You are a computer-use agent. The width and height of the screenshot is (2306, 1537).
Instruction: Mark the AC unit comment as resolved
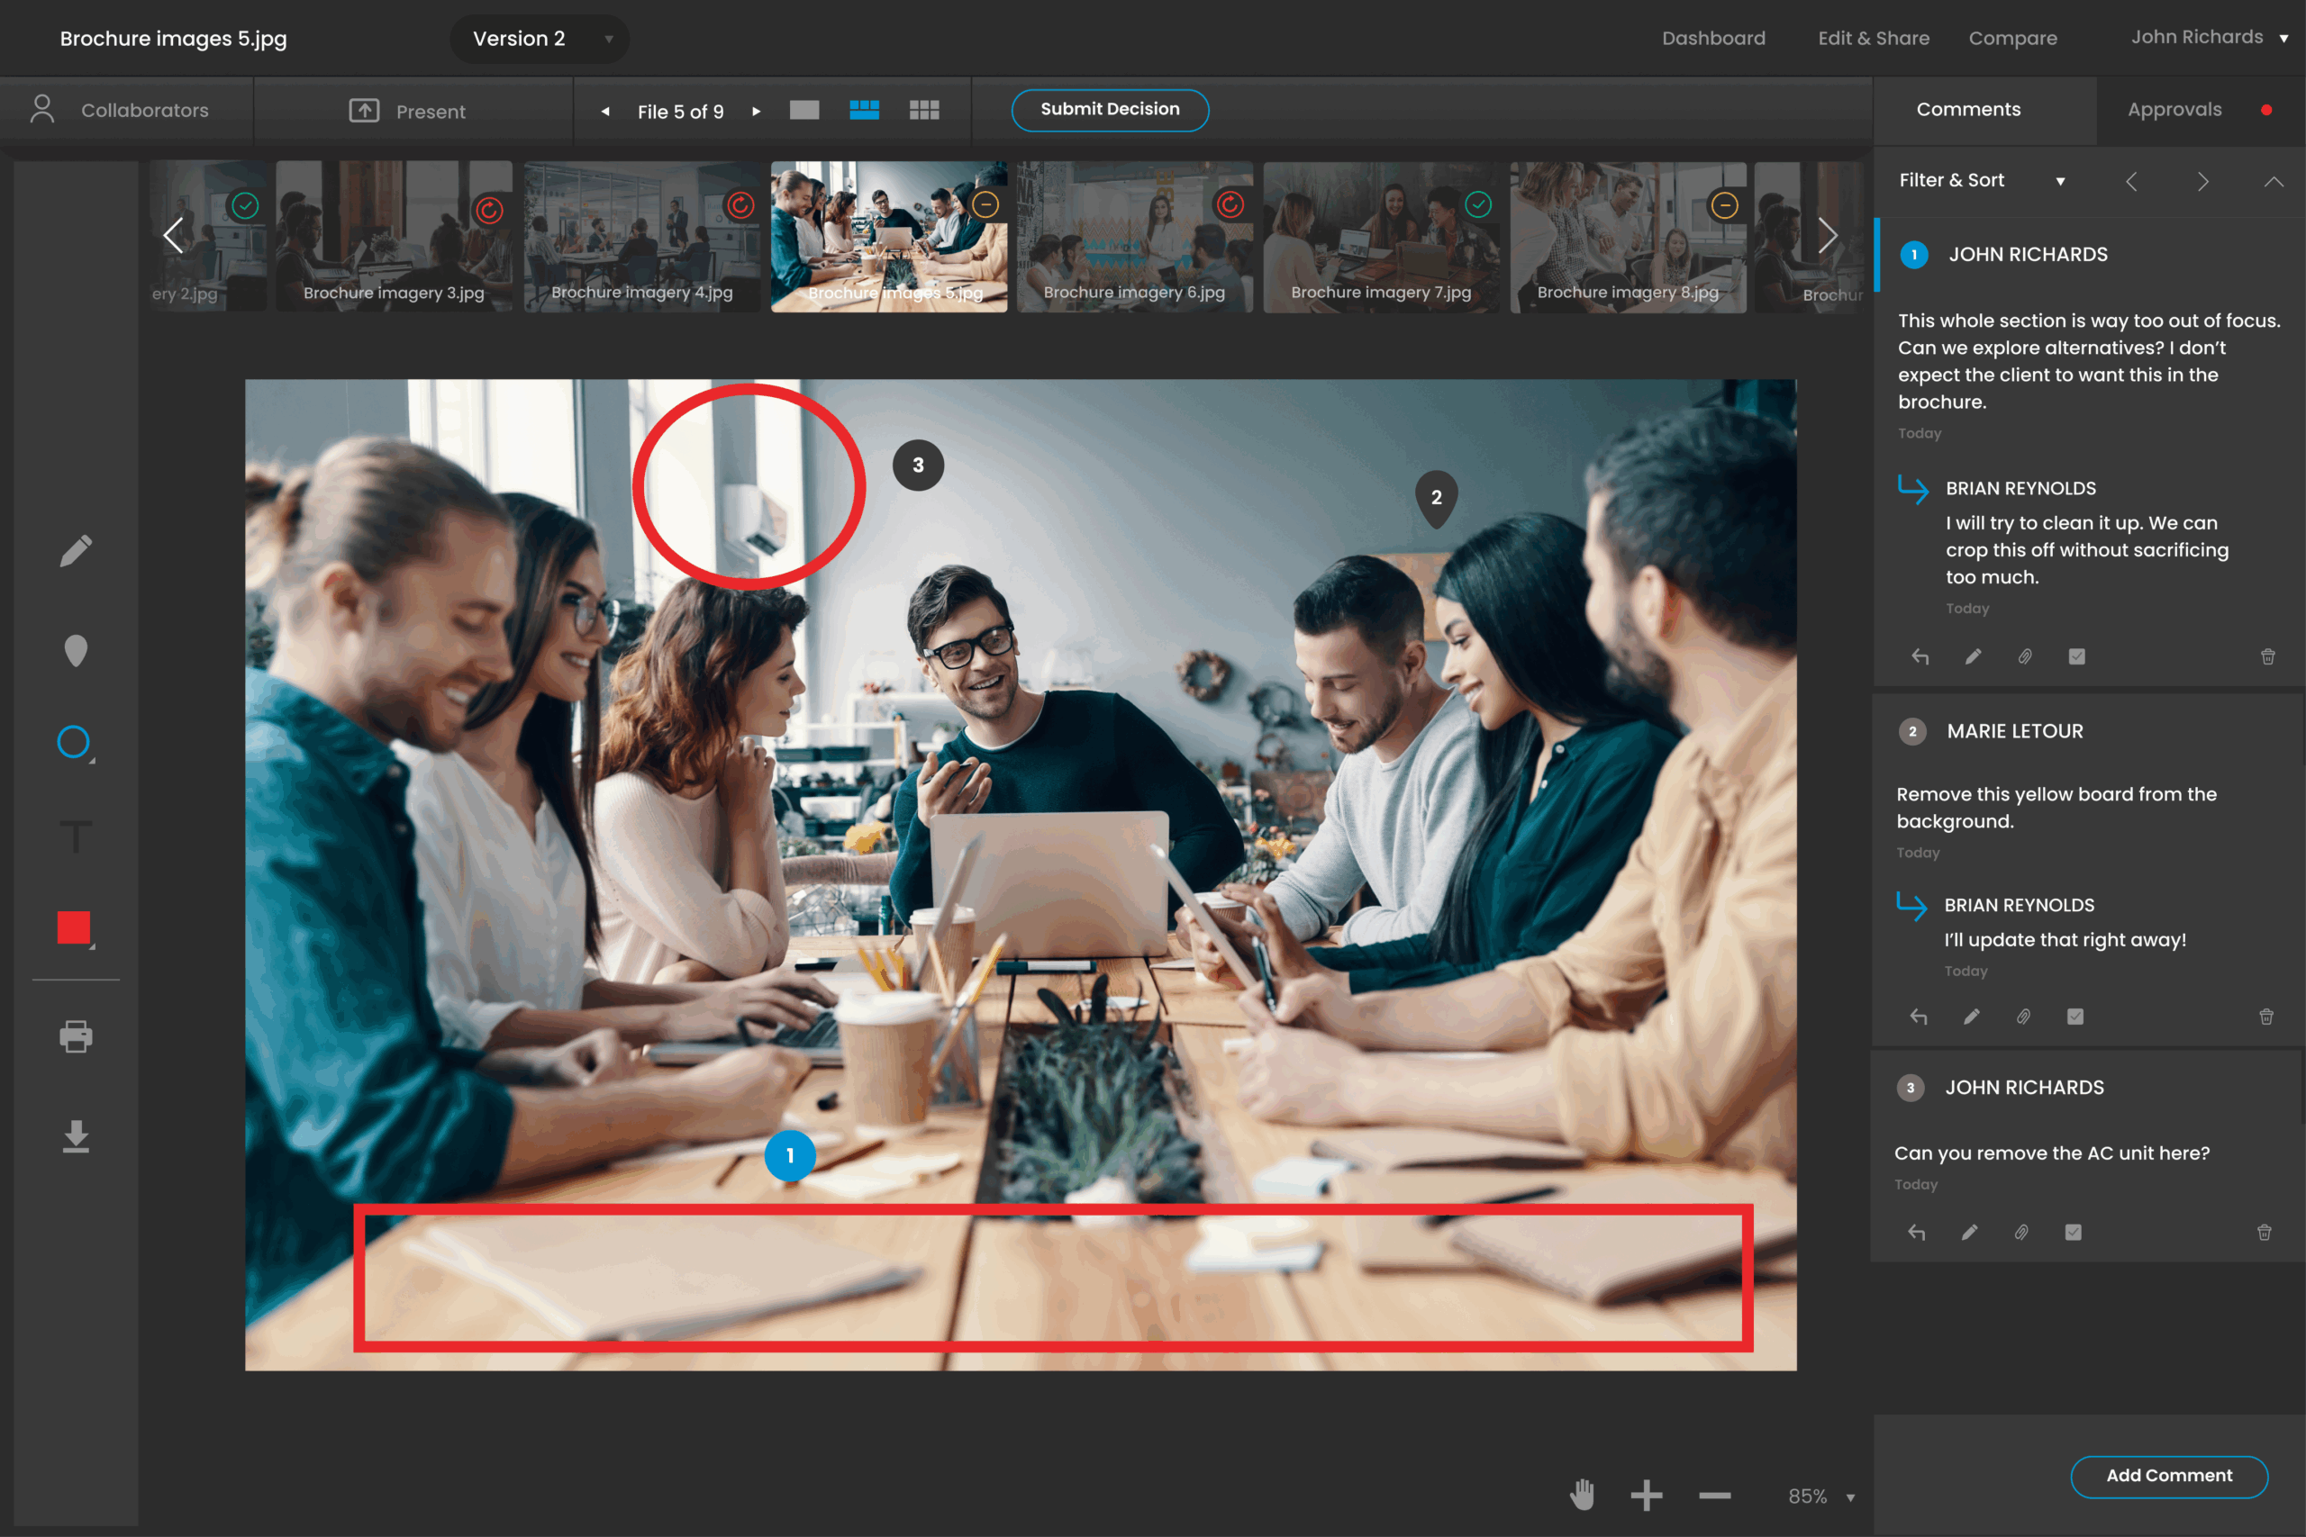(2073, 1232)
